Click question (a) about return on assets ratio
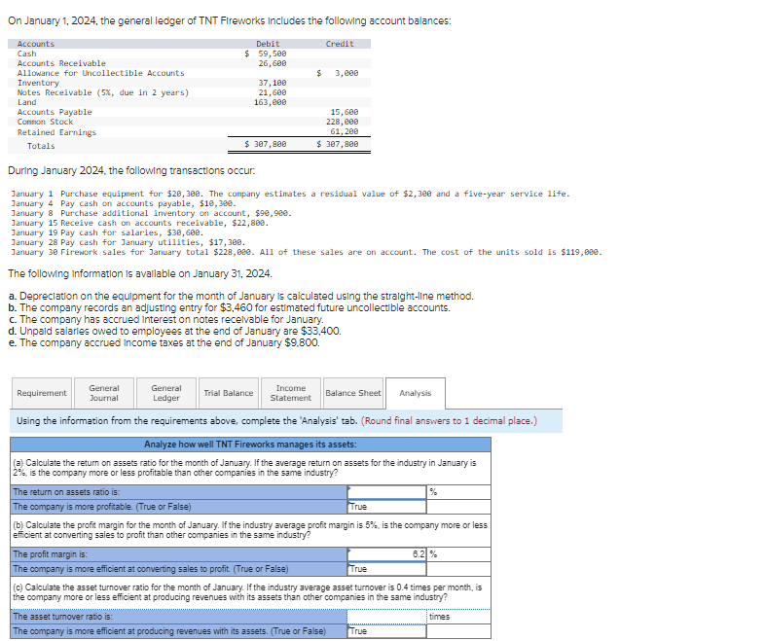The image size is (765, 641). coord(244,468)
